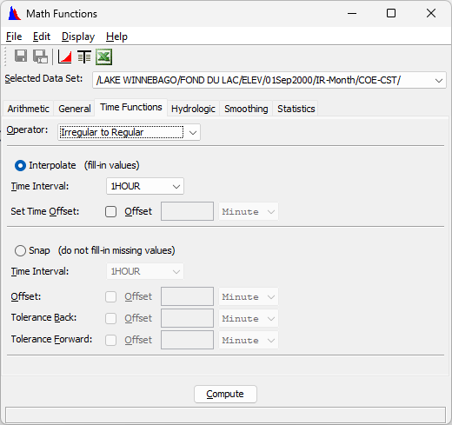Click the Excel export icon
This screenshot has width=452, height=425.
pos(103,56)
